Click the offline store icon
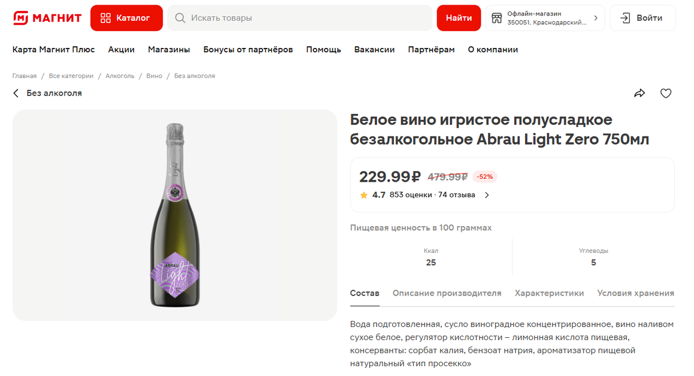Viewport: 694px width, 376px height. coord(497,18)
